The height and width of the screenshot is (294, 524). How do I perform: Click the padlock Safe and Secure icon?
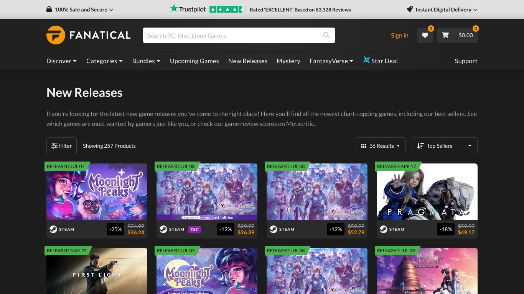point(49,10)
